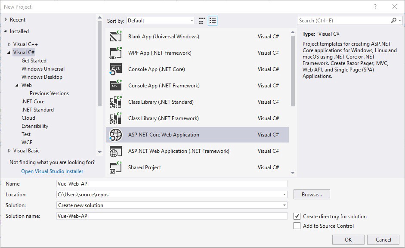Click the Blank App (Universal Windows) template icon
This screenshot has height=248, width=405.
(x=116, y=37)
